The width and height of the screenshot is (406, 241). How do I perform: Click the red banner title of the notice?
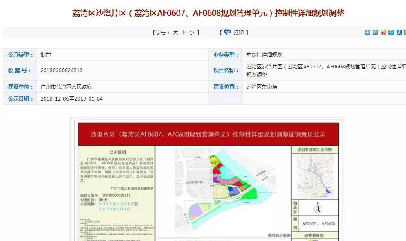(x=208, y=134)
